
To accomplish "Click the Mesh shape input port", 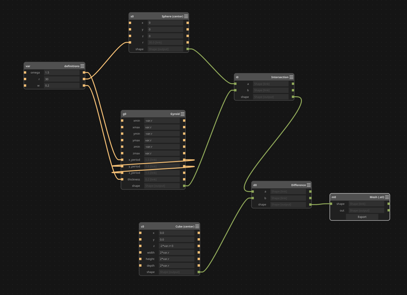I will tap(331, 204).
